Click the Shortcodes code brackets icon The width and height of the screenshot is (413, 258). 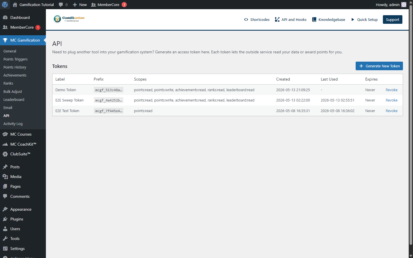246,19
